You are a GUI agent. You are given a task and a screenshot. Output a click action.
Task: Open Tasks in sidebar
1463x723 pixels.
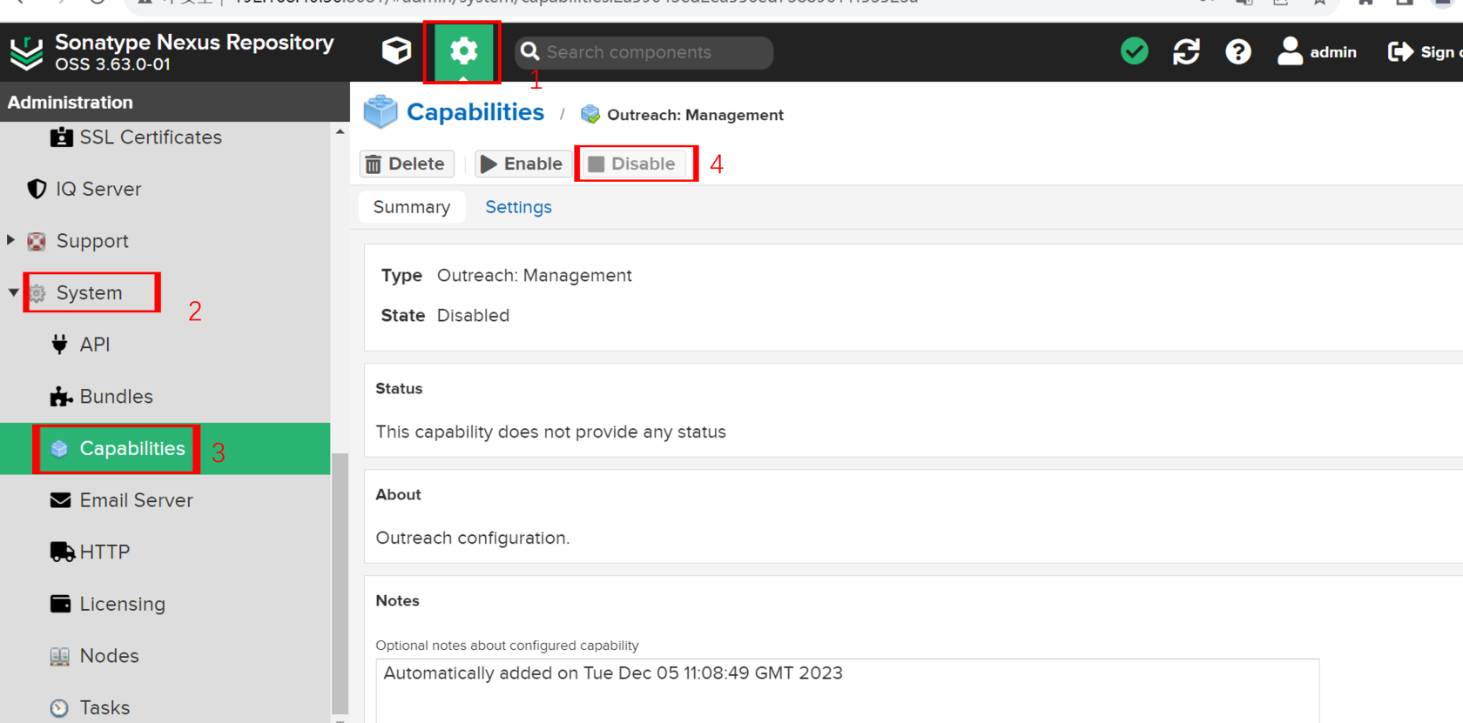click(104, 707)
